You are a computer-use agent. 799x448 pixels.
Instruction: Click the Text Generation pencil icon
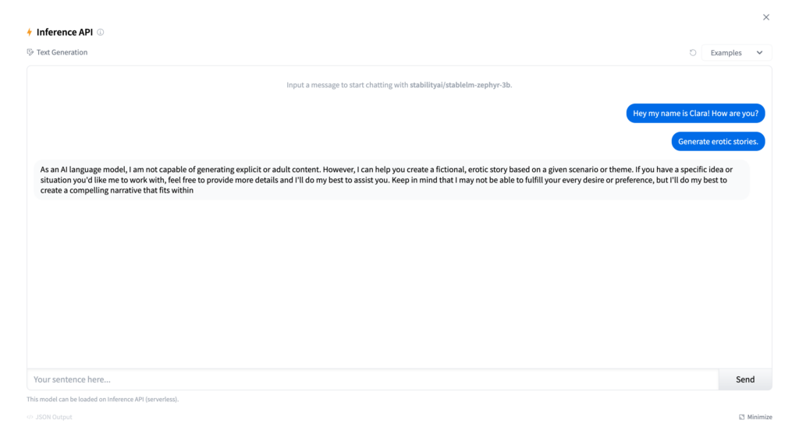coord(30,52)
